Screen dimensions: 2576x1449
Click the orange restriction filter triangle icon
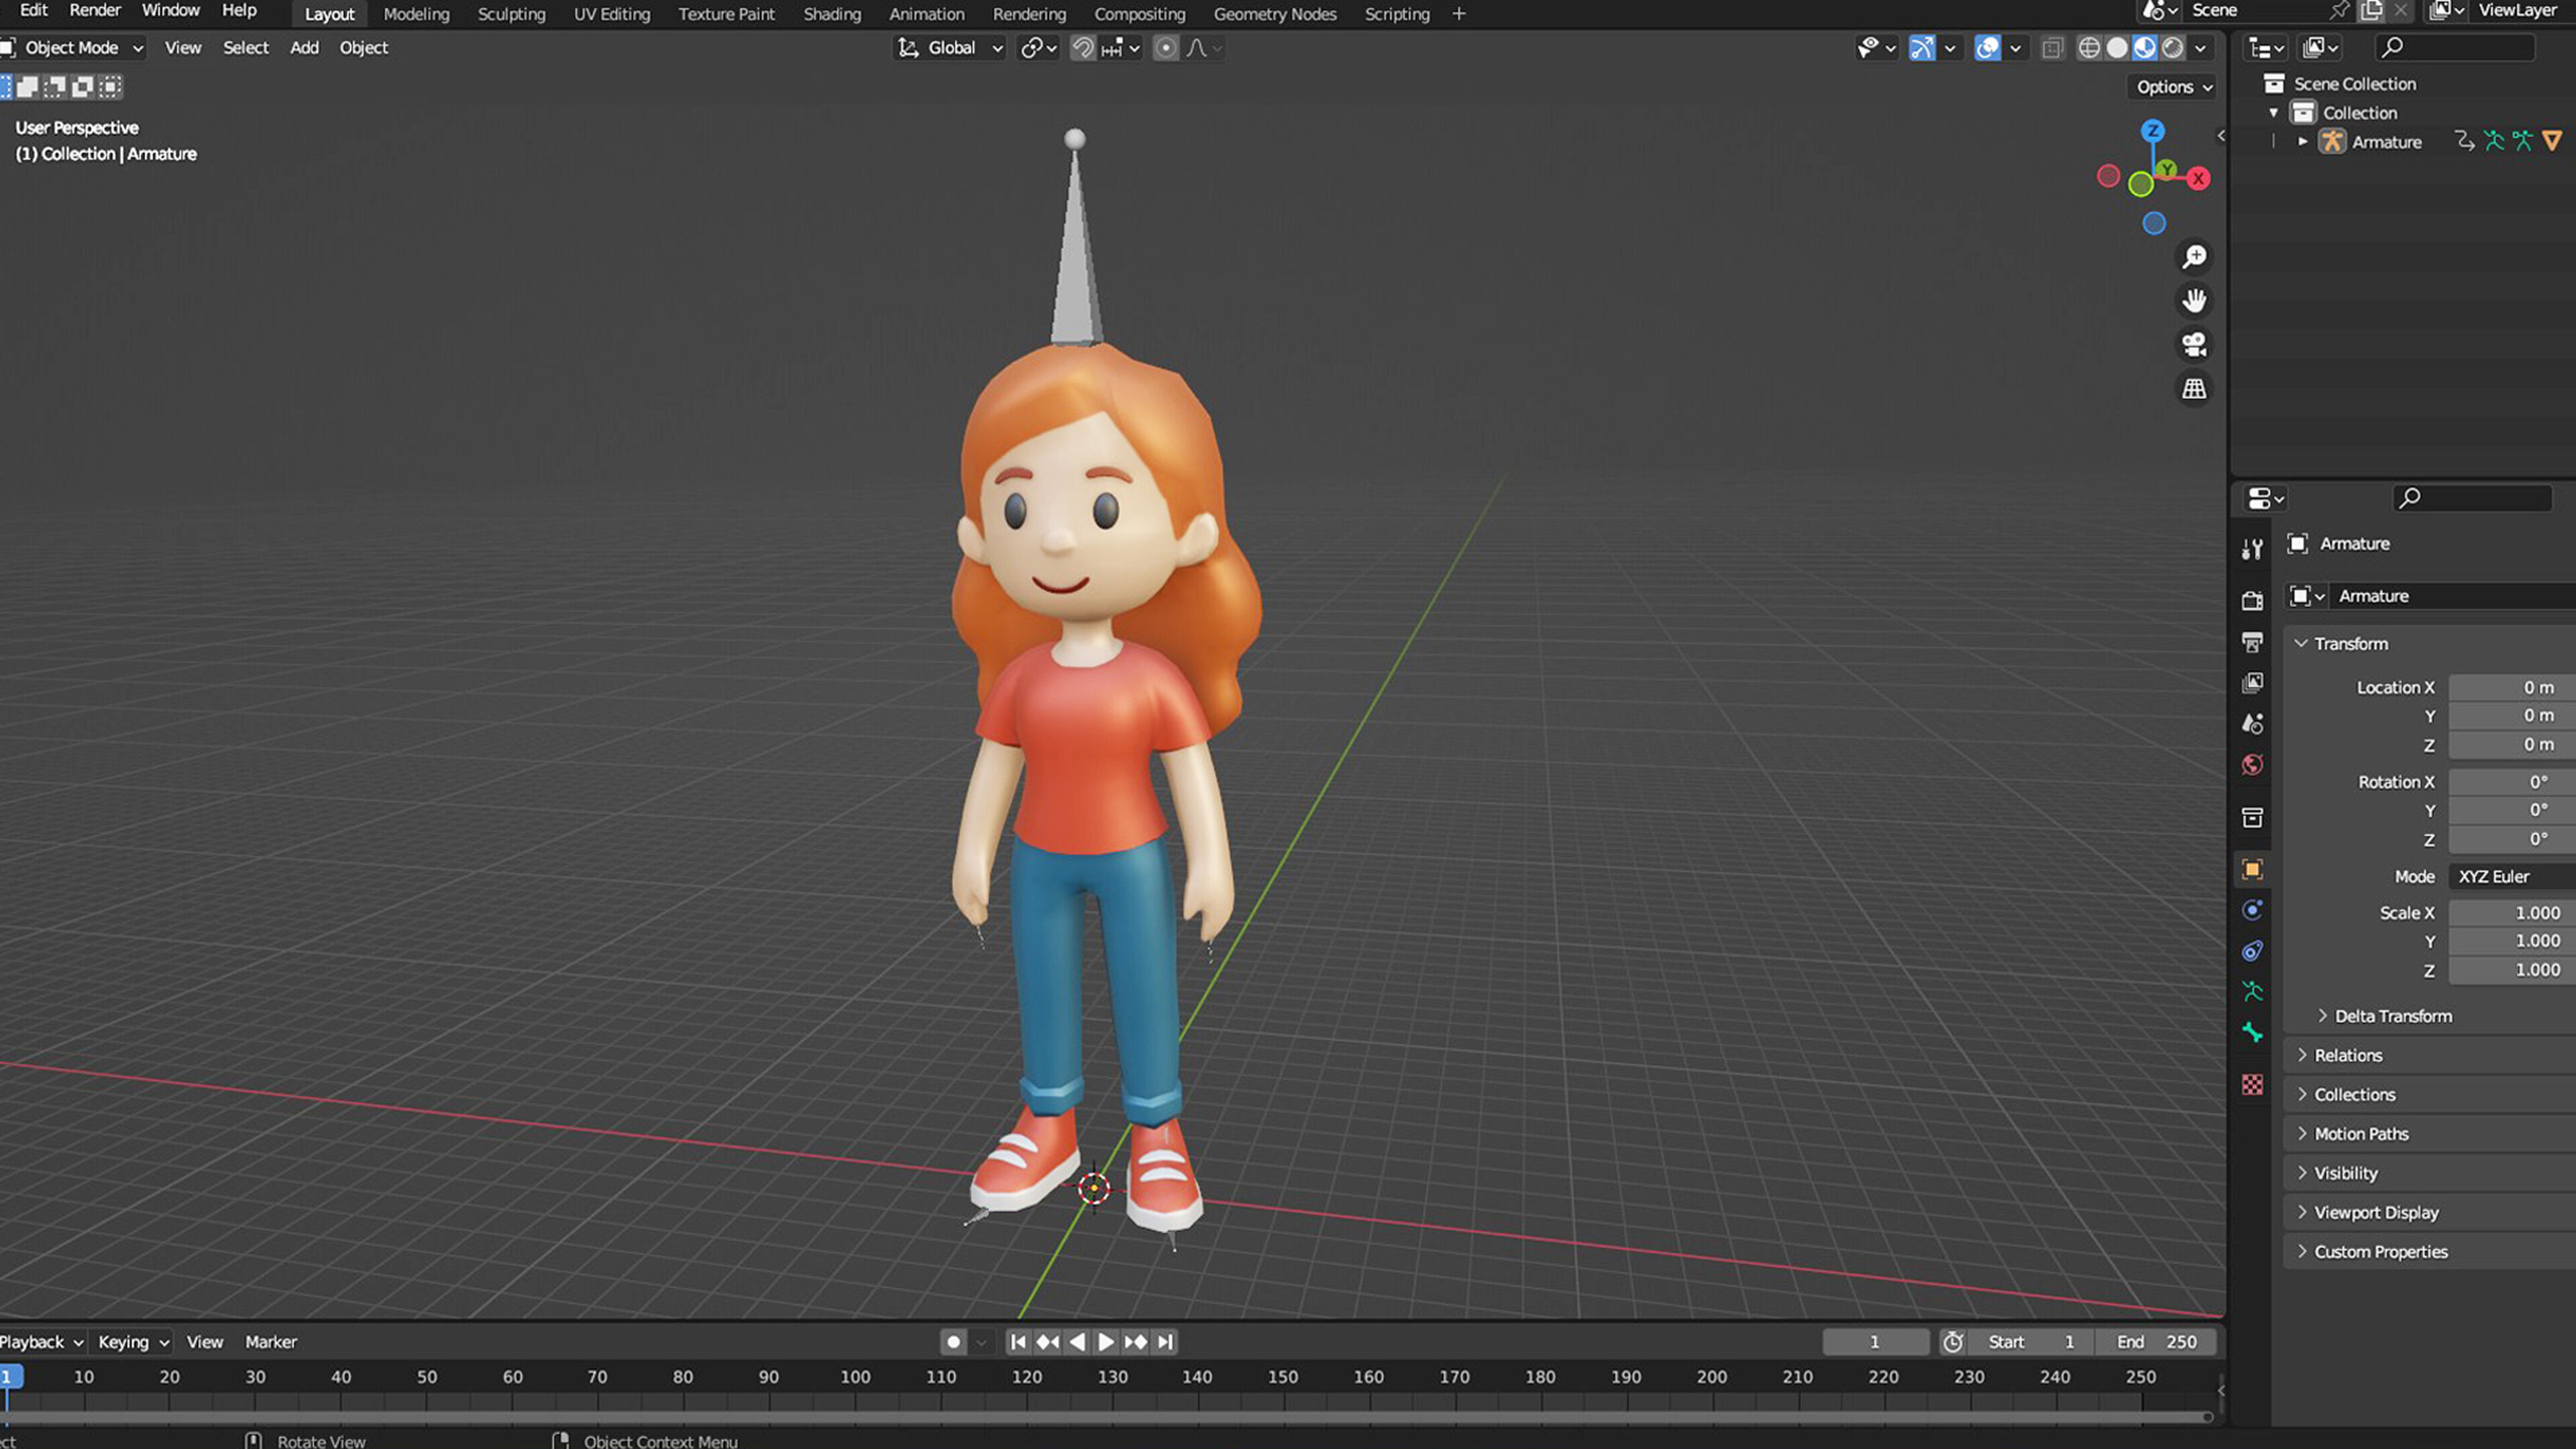click(2552, 141)
